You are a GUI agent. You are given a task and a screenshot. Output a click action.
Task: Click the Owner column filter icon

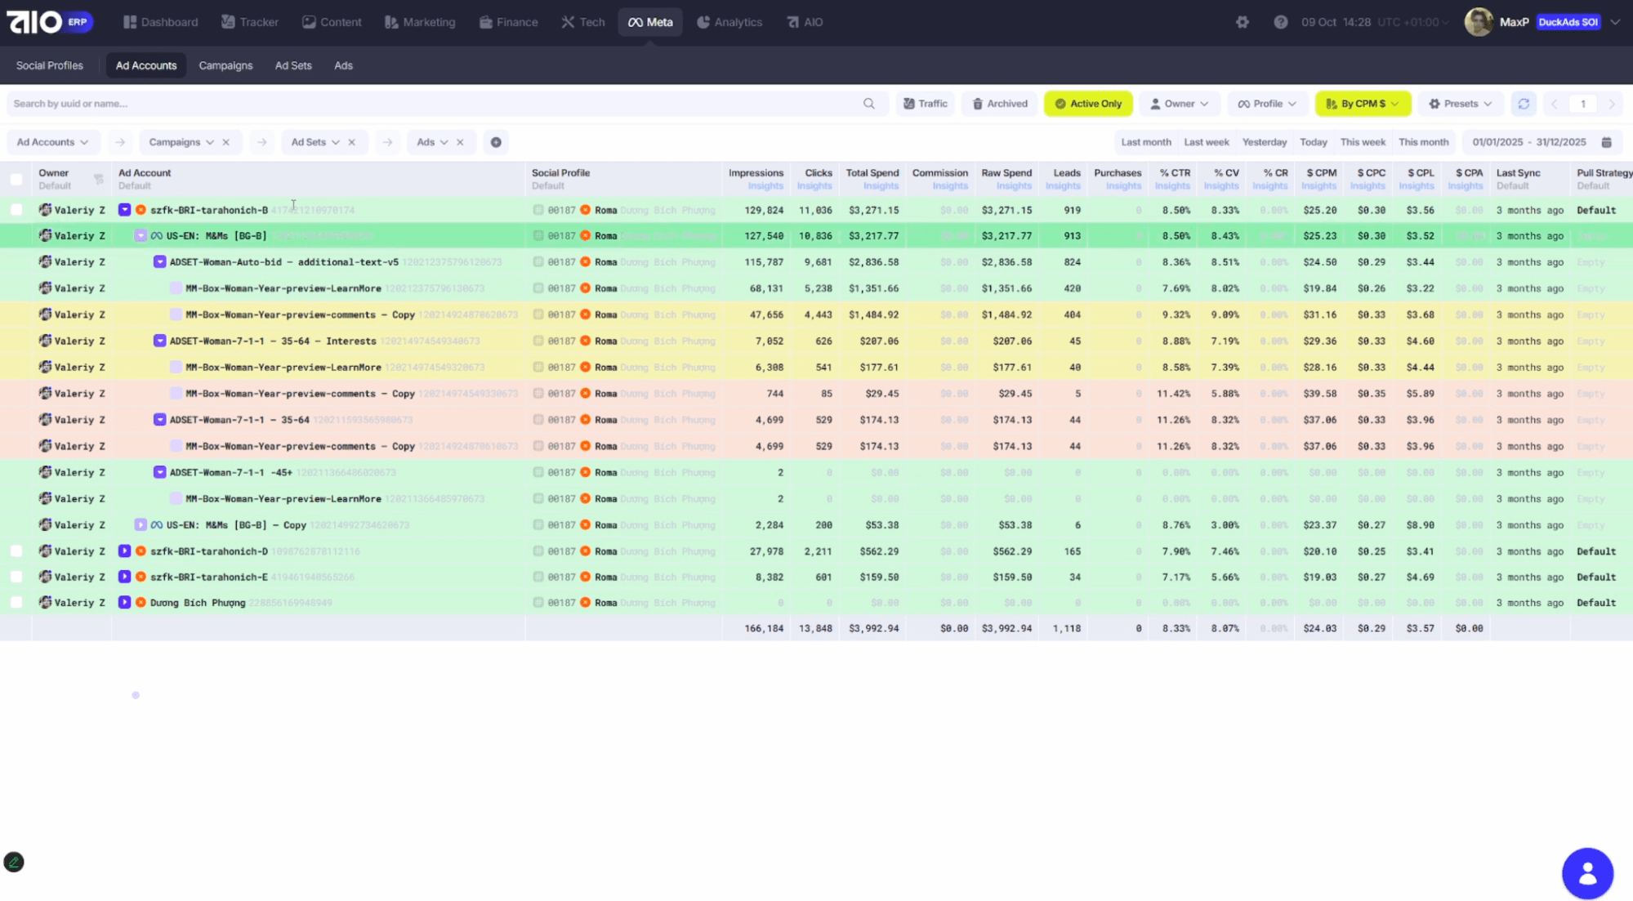(98, 179)
